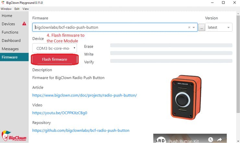Open the Functions section
This screenshot has height=143, width=240.
click(14, 32)
